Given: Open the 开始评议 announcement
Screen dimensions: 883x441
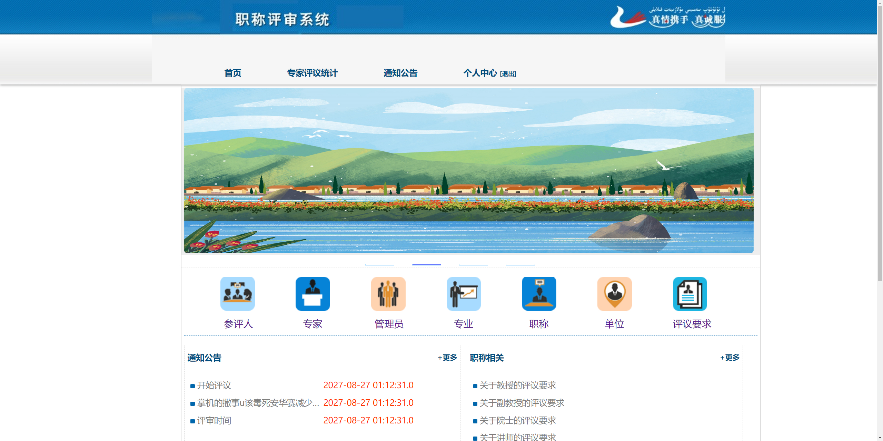Looking at the screenshot, I should click(214, 385).
